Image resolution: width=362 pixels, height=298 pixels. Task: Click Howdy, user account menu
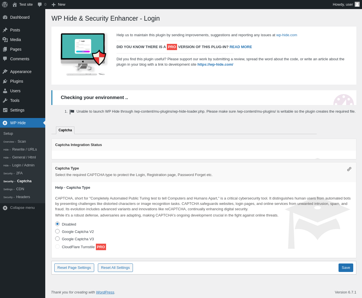(x=346, y=5)
